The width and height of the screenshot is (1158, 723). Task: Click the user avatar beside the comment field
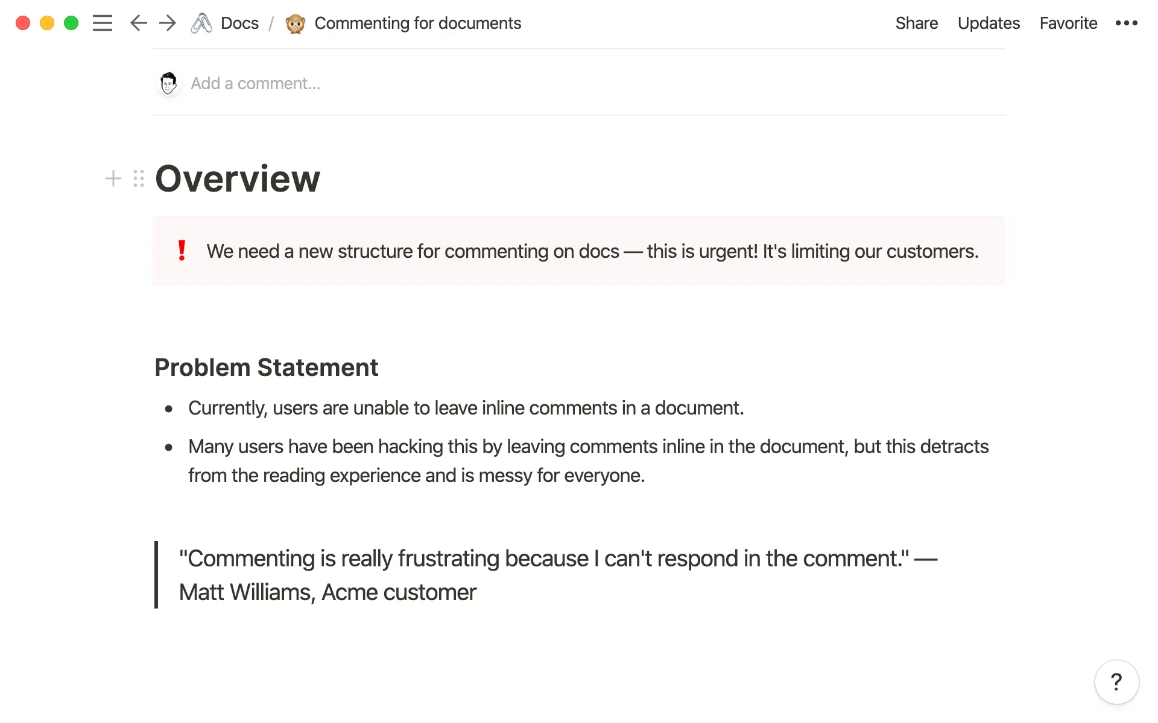pos(168,83)
